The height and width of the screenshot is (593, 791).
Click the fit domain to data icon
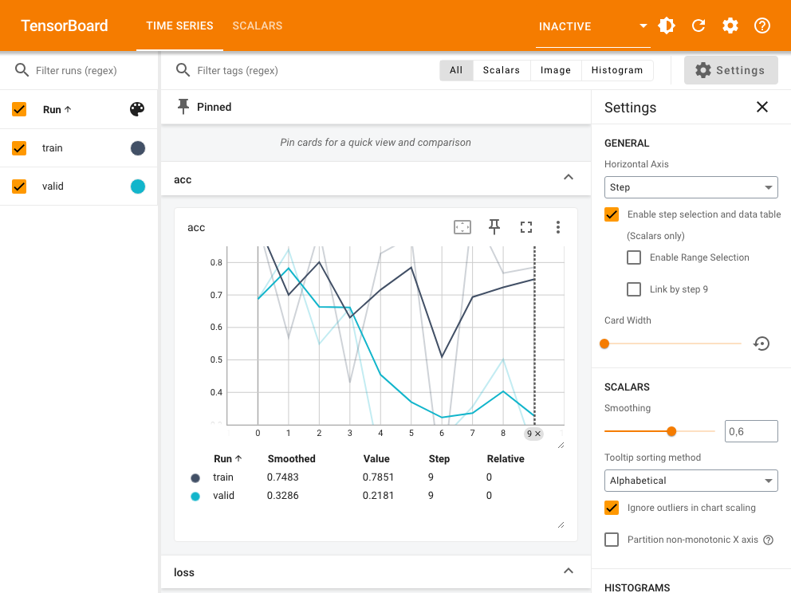click(462, 228)
